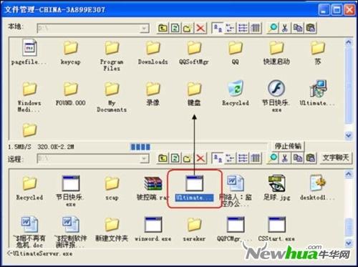358x267 pixels.
Task: Switch local pane to details view
Action: click(x=256, y=28)
